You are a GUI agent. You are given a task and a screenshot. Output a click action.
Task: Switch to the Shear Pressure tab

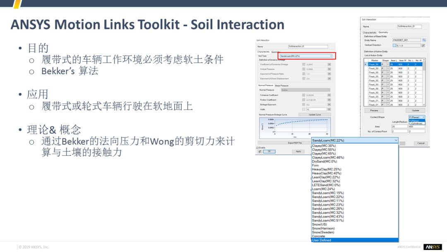click(x=281, y=86)
